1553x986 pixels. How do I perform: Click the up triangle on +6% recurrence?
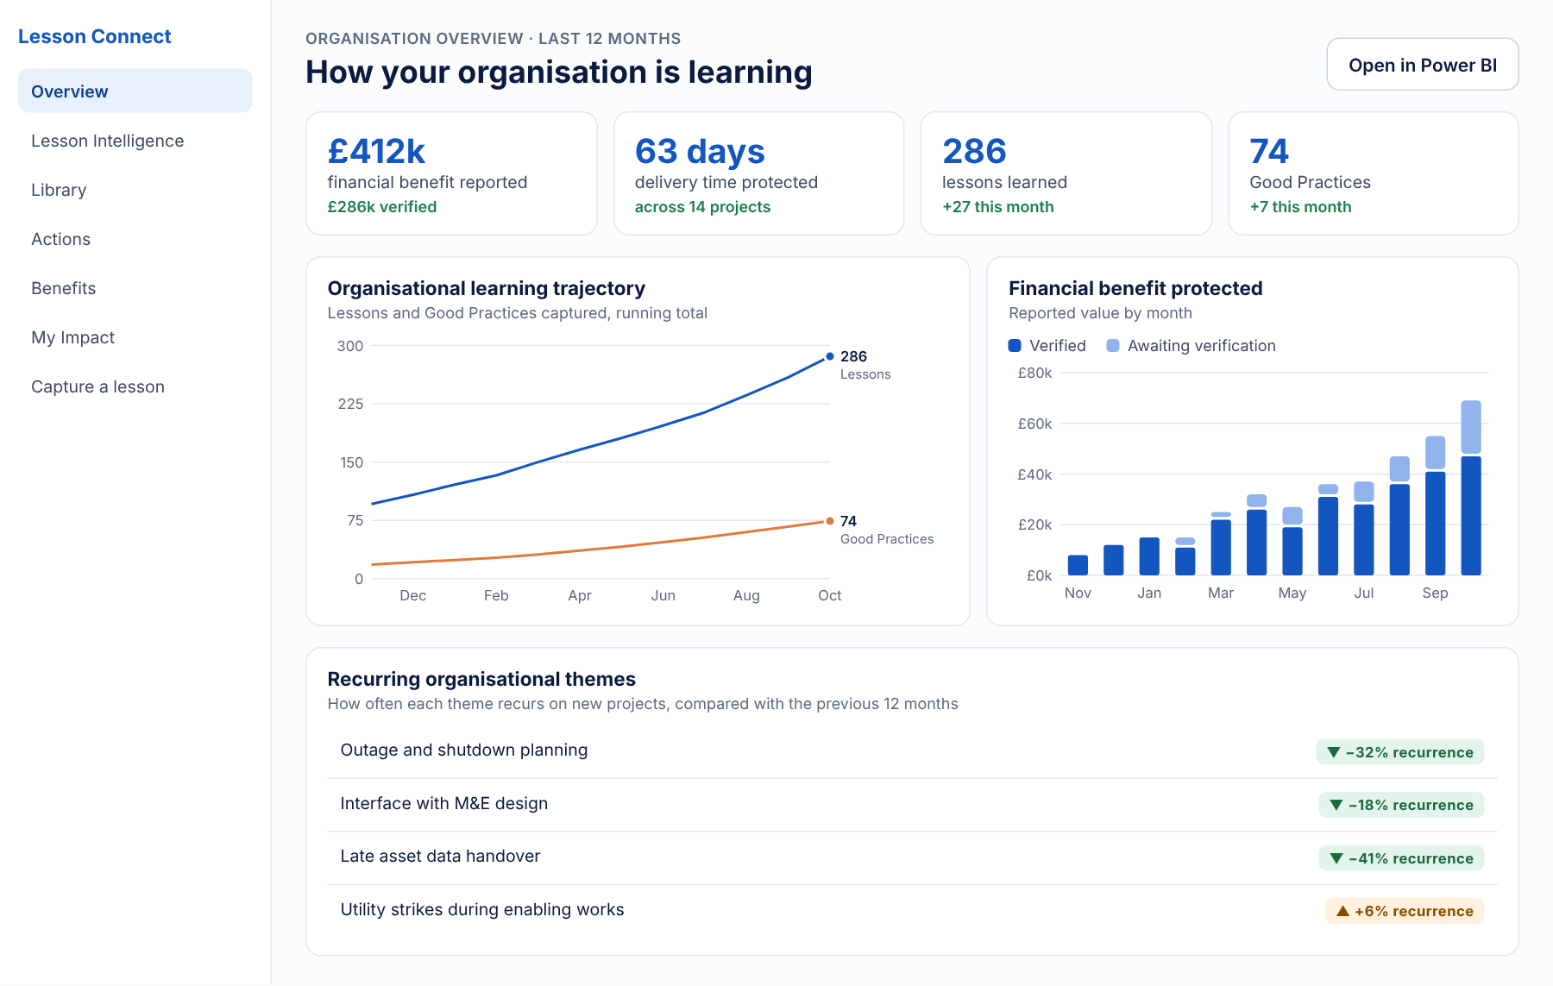[1342, 911]
